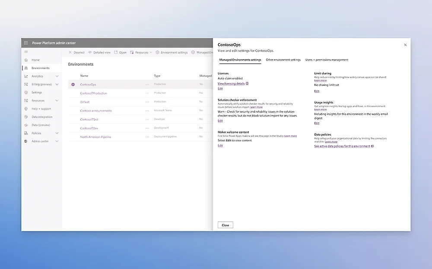
Task: Sort by the Name column header
Action: (84, 76)
